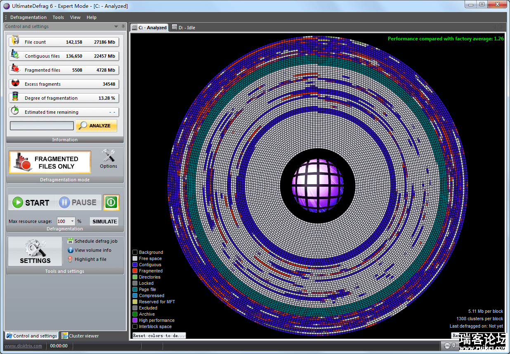Click the empty progress bar beside Analyze

42,126
